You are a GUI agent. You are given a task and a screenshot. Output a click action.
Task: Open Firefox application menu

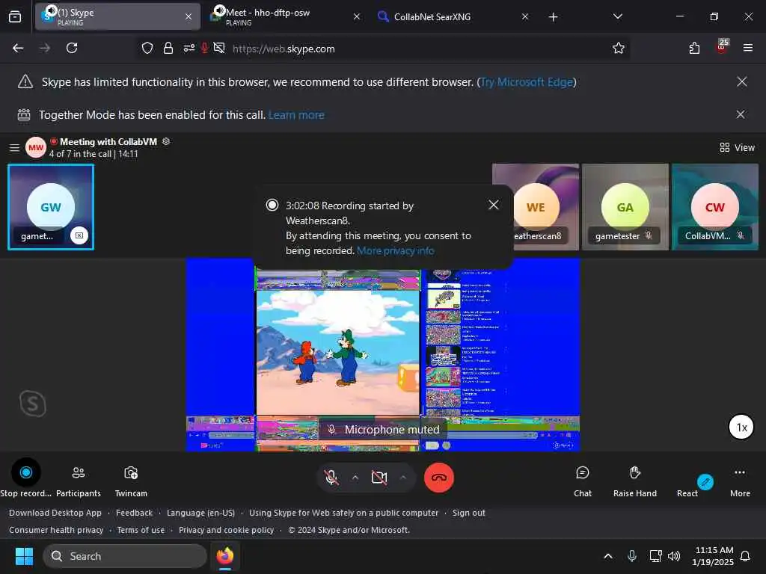pyautogui.click(x=747, y=48)
